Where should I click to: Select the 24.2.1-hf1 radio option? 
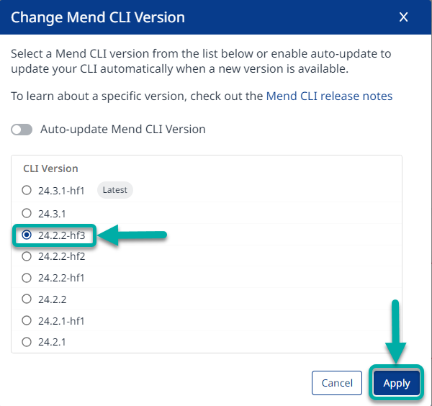[27, 320]
